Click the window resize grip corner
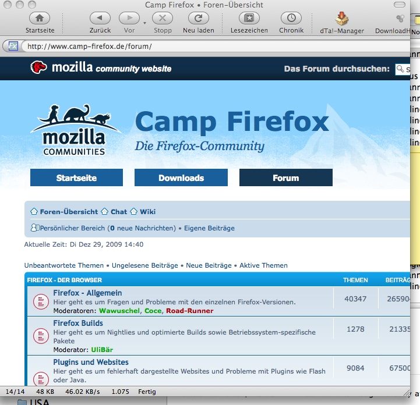This screenshot has height=405, width=420. click(407, 393)
